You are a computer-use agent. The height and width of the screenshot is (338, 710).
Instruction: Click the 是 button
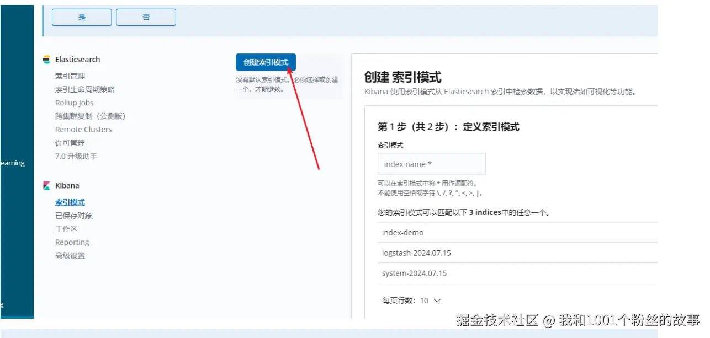coord(82,17)
